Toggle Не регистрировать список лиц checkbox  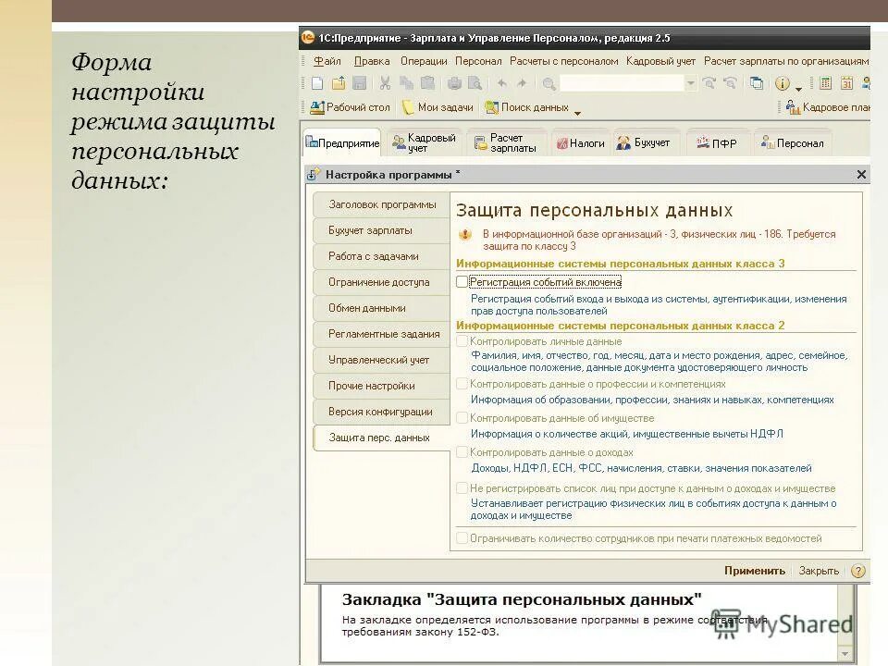[462, 488]
